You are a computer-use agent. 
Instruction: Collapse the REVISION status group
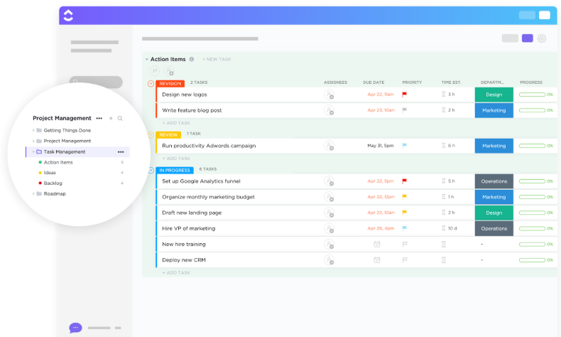click(x=151, y=83)
